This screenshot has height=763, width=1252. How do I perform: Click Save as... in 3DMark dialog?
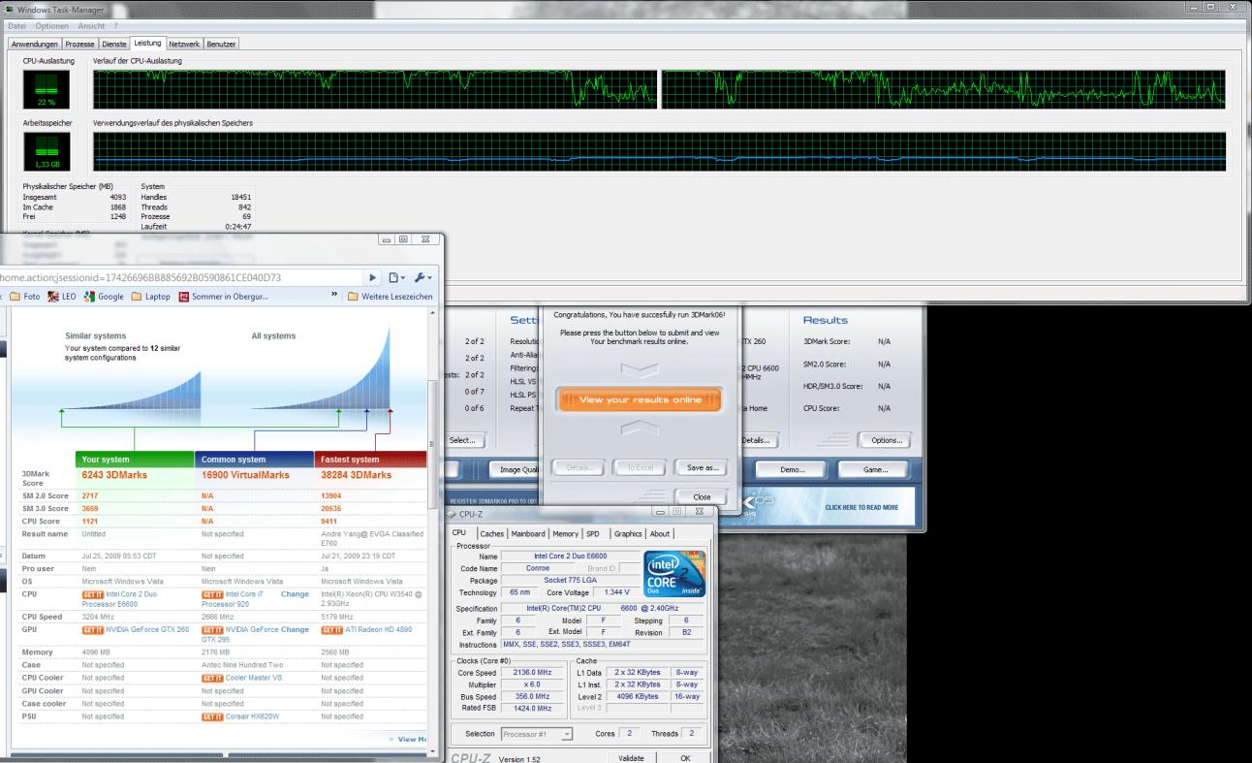point(701,467)
